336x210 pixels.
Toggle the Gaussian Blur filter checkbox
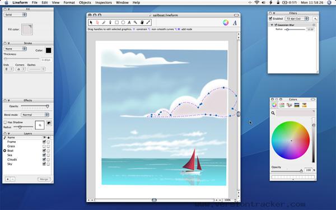coord(276,25)
